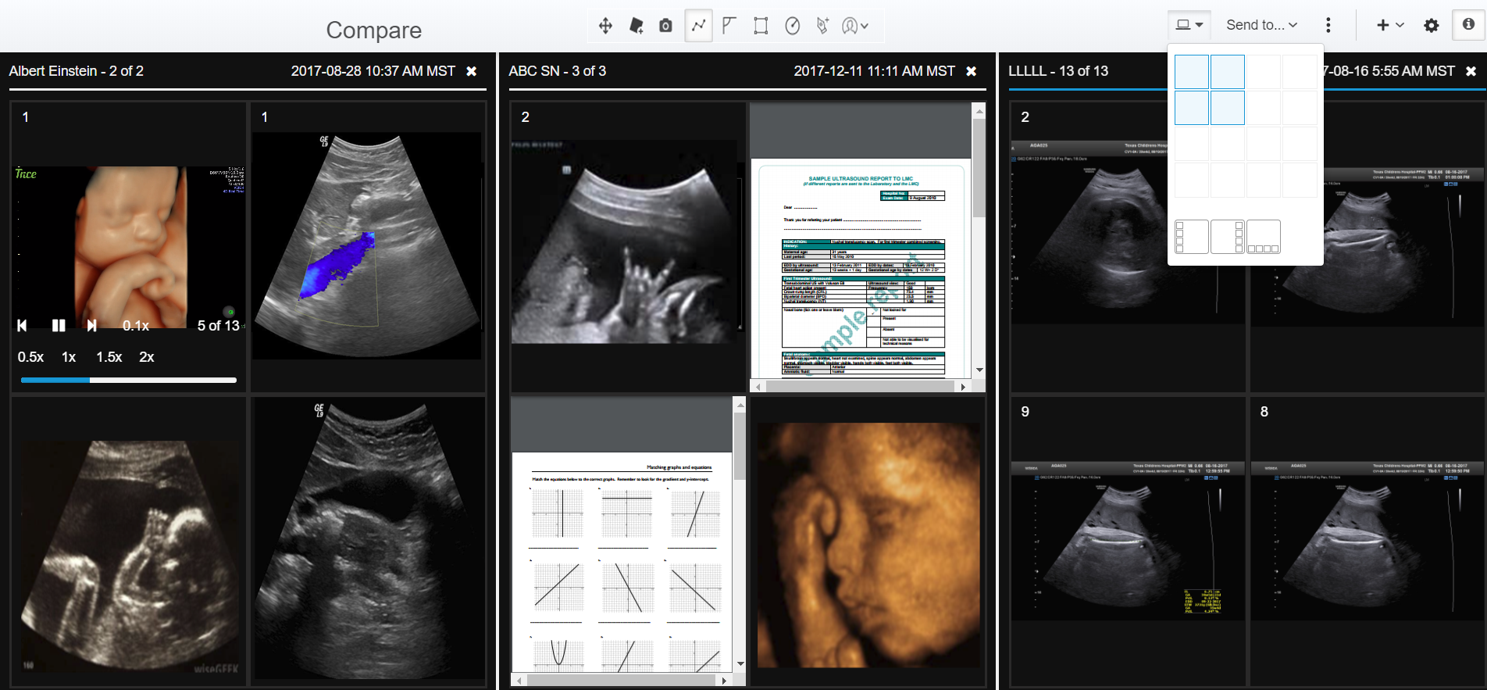Viewport: 1487px width, 690px height.
Task: Choose the left thumbnail strip layout preset
Action: point(1192,237)
